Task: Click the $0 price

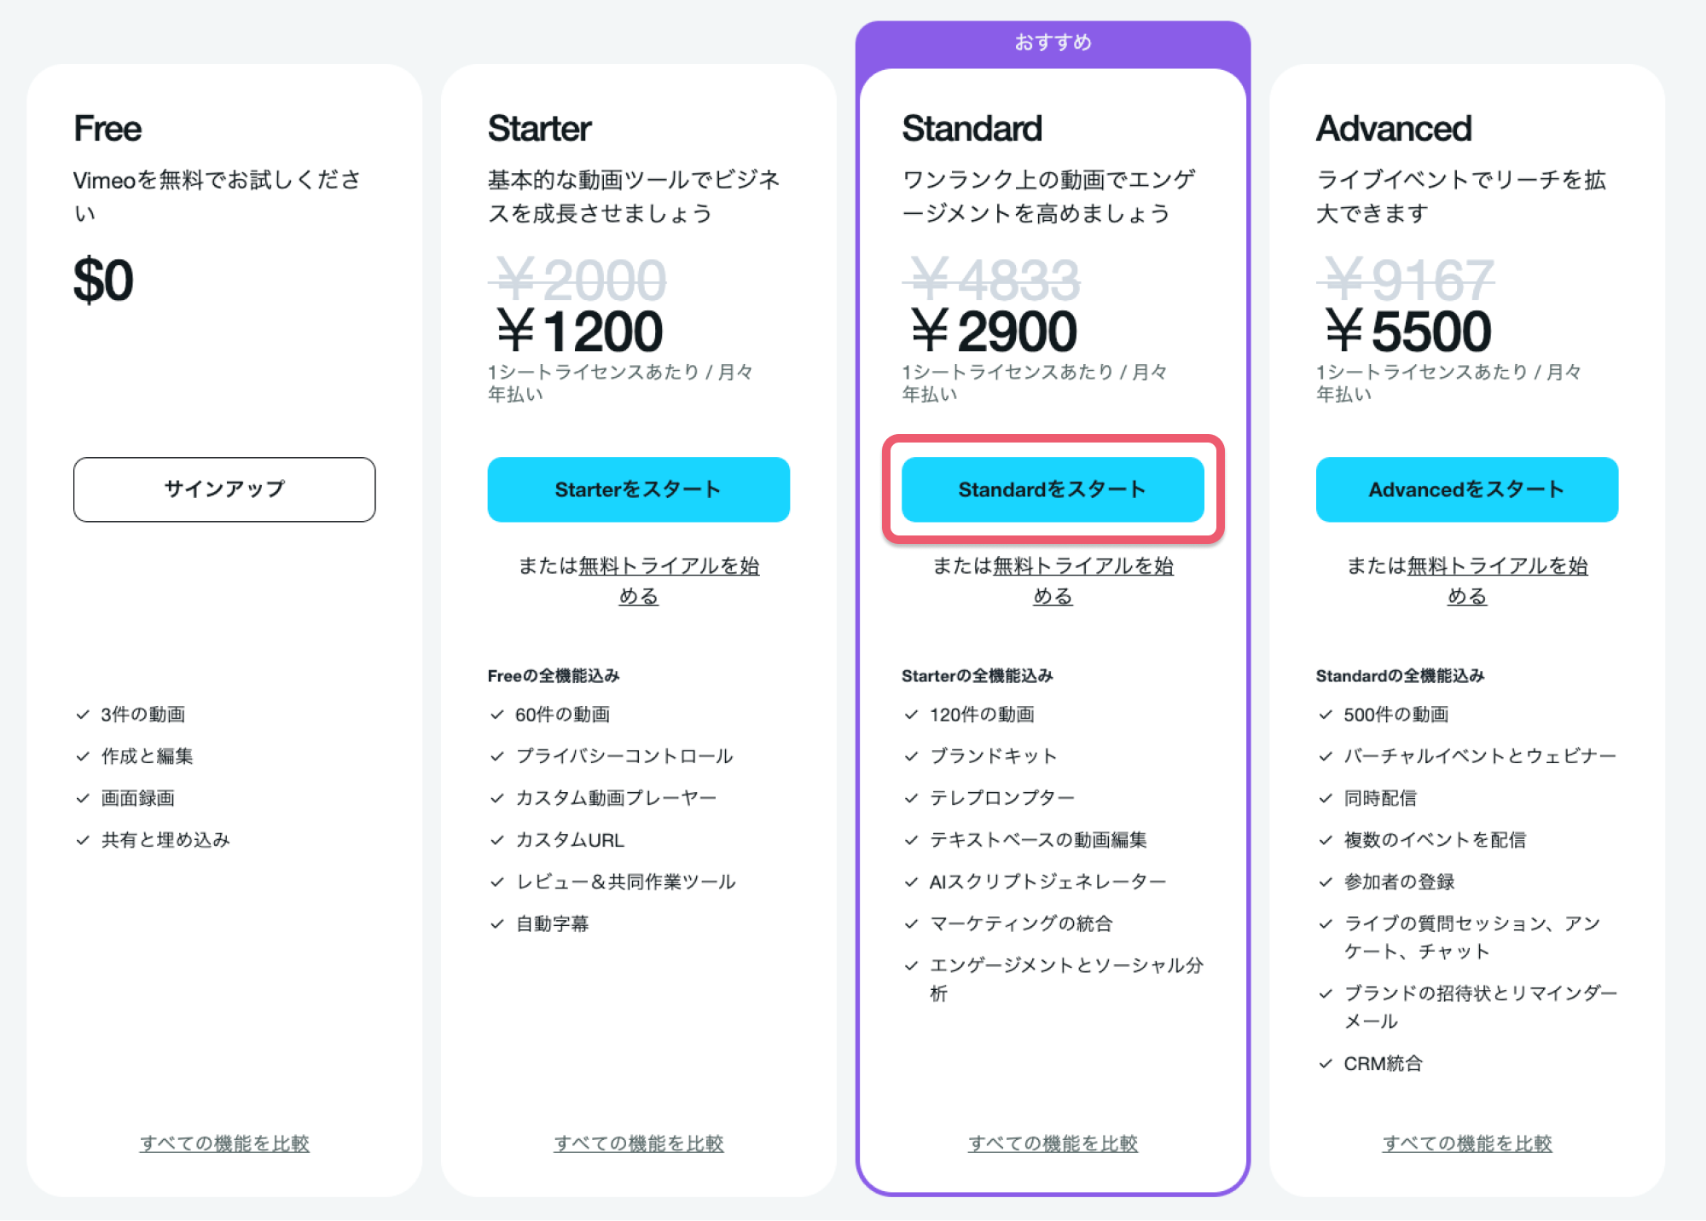Action: coord(103,281)
